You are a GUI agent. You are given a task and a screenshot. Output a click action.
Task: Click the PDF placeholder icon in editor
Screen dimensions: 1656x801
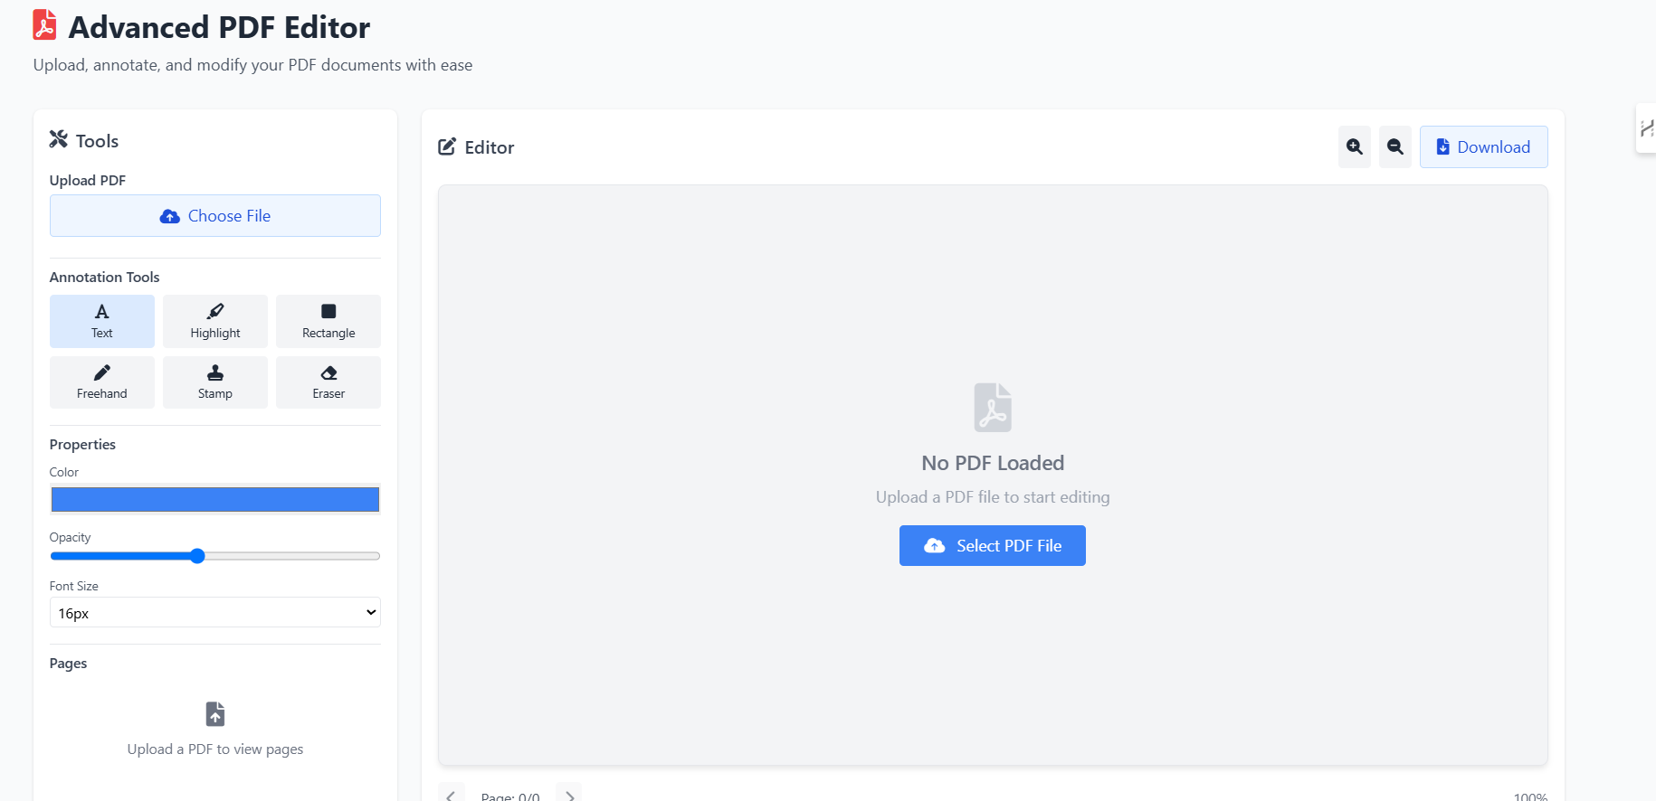pyautogui.click(x=993, y=408)
